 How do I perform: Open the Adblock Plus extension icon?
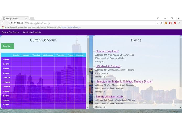pos(175,23)
